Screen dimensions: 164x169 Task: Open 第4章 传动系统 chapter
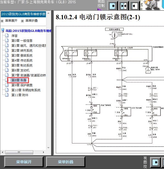22,60
